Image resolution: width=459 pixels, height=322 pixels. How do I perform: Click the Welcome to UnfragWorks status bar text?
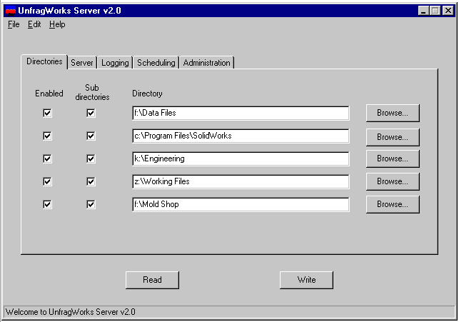pyautogui.click(x=71, y=312)
